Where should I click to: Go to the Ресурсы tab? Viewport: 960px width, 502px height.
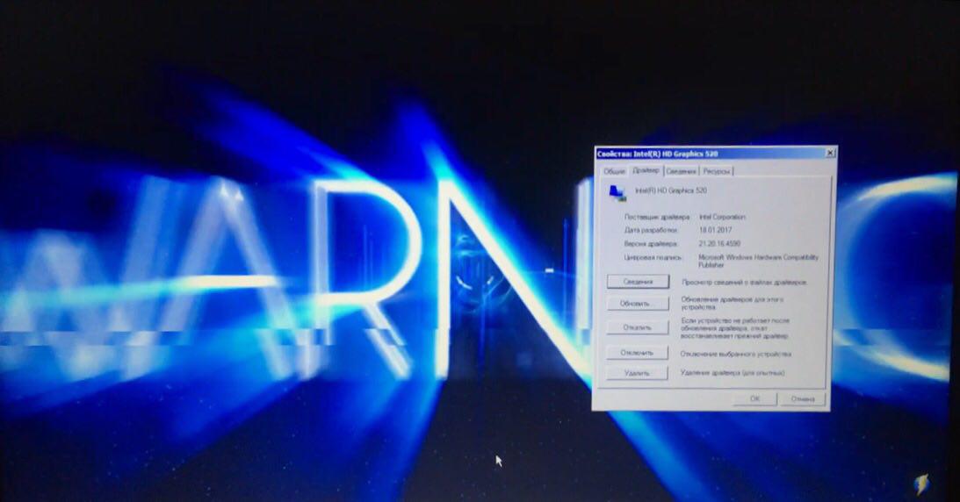point(716,171)
